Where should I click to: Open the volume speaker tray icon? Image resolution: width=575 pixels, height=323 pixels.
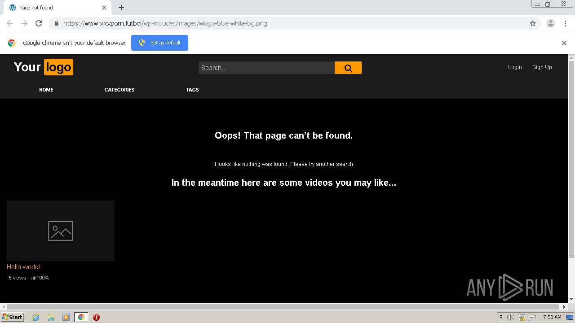coord(511,317)
